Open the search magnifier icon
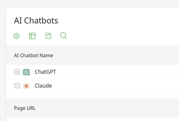This screenshot has height=121, width=179. [63, 36]
